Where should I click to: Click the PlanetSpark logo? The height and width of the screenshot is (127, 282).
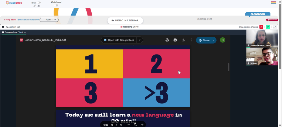pos(14,3)
